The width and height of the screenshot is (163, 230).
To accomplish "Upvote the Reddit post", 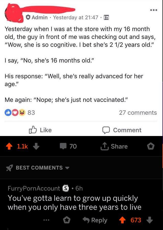I will [x=10, y=146].
